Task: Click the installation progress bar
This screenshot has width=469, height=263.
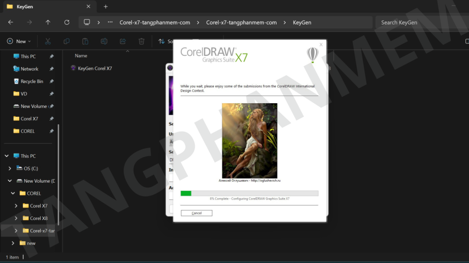Action: tap(249, 193)
